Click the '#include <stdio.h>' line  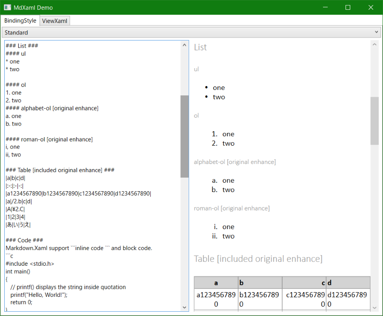[30, 264]
